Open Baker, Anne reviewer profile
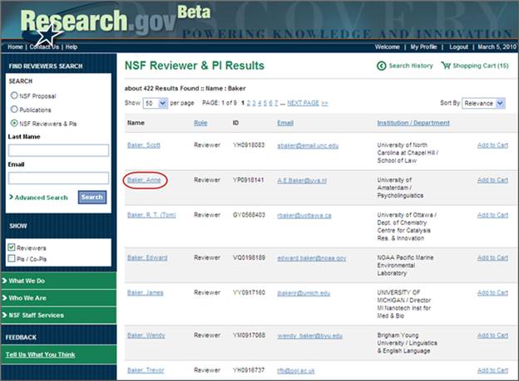 point(145,179)
